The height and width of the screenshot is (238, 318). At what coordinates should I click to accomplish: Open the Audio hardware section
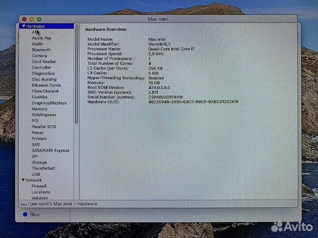[37, 44]
